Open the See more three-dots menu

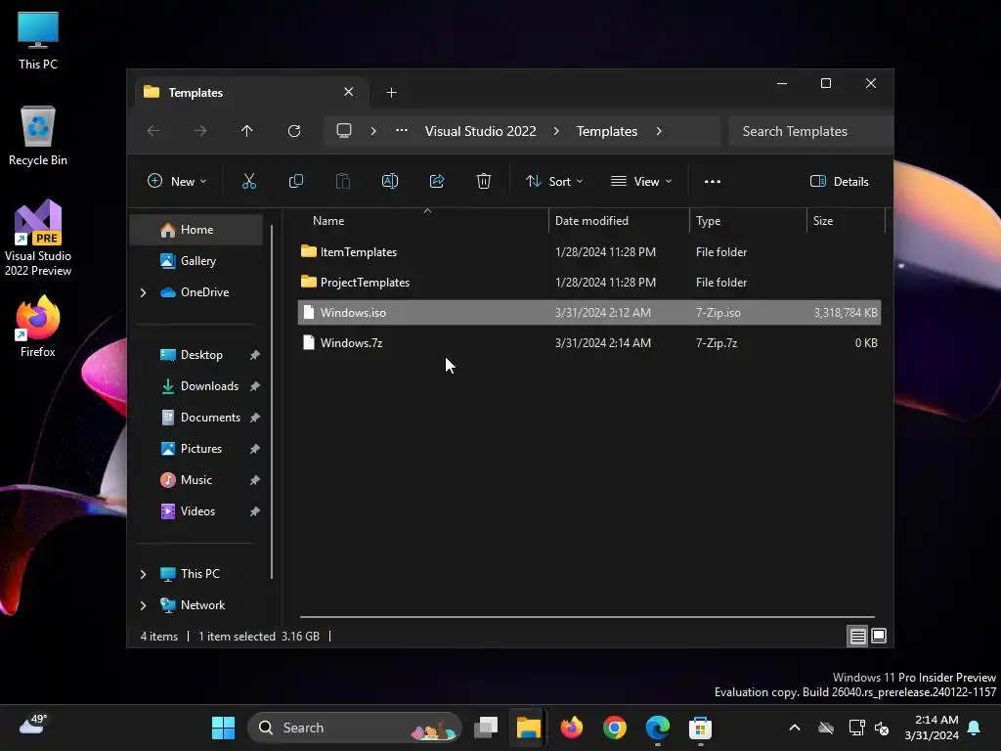(713, 181)
